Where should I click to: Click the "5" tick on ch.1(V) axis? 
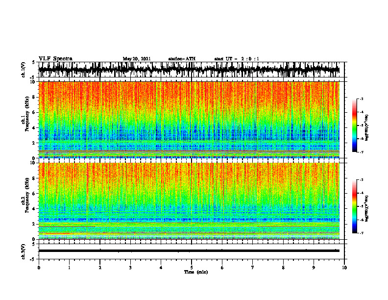(33, 62)
